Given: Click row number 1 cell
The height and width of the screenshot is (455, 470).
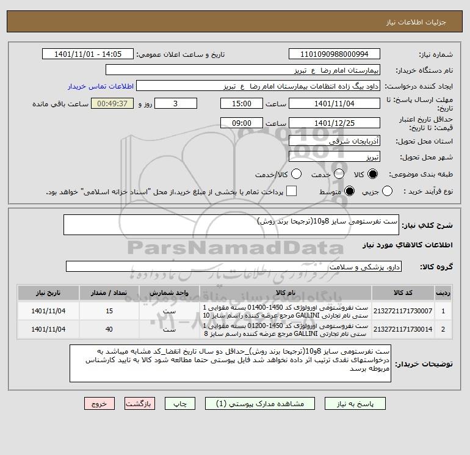Looking at the screenshot, I should (x=443, y=311).
